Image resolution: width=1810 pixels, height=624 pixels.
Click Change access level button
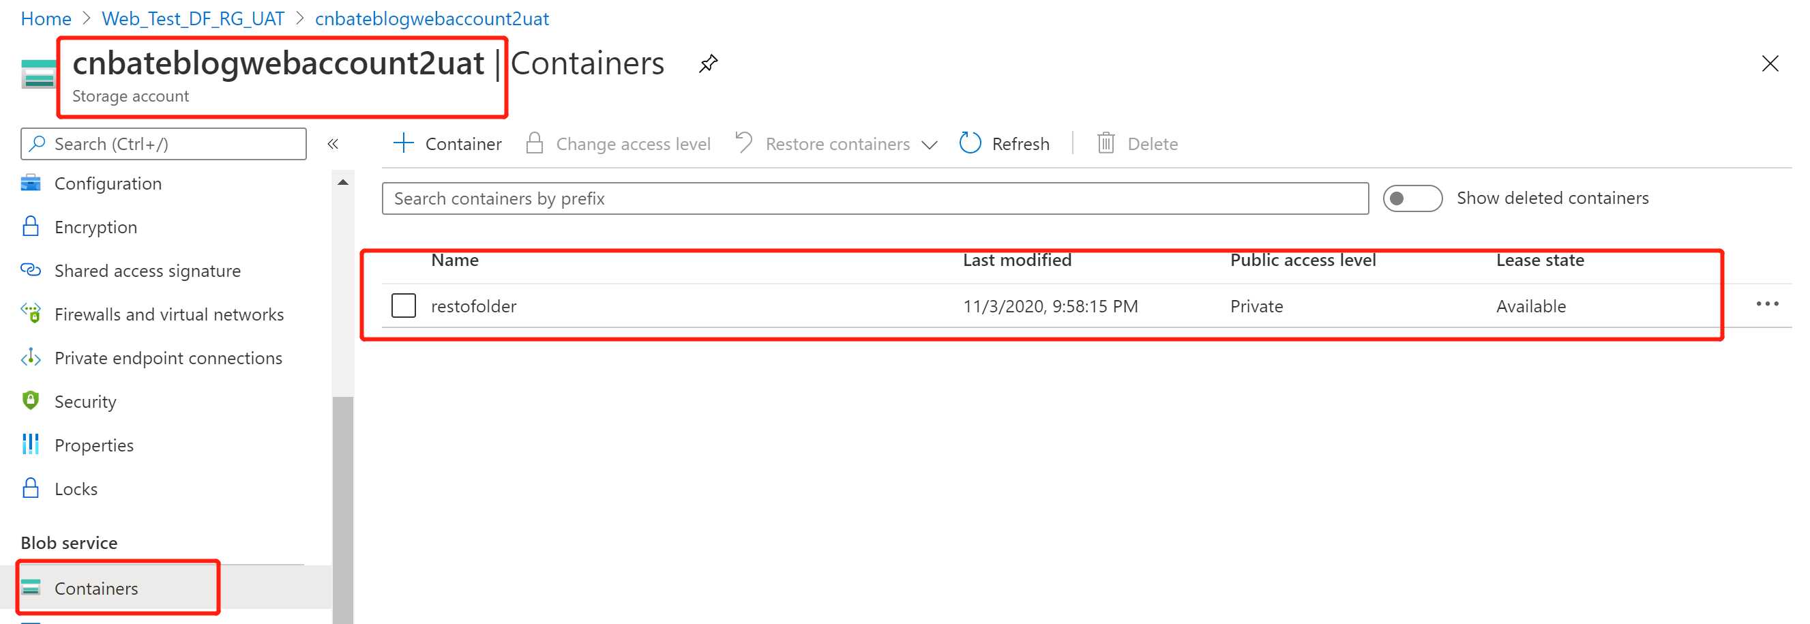pos(619,144)
